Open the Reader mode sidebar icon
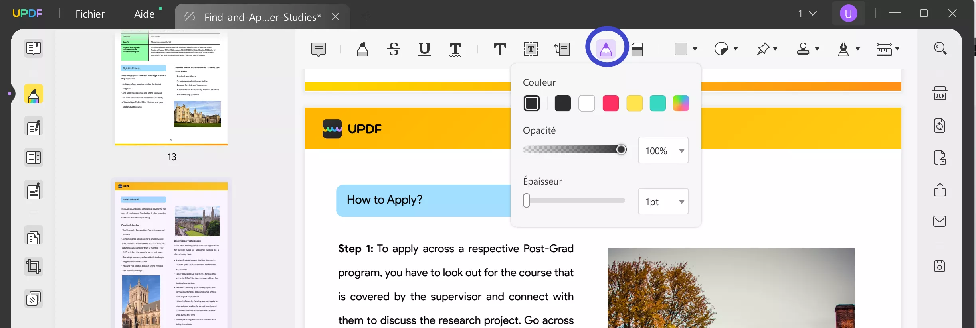The width and height of the screenshot is (976, 328). coord(34,48)
